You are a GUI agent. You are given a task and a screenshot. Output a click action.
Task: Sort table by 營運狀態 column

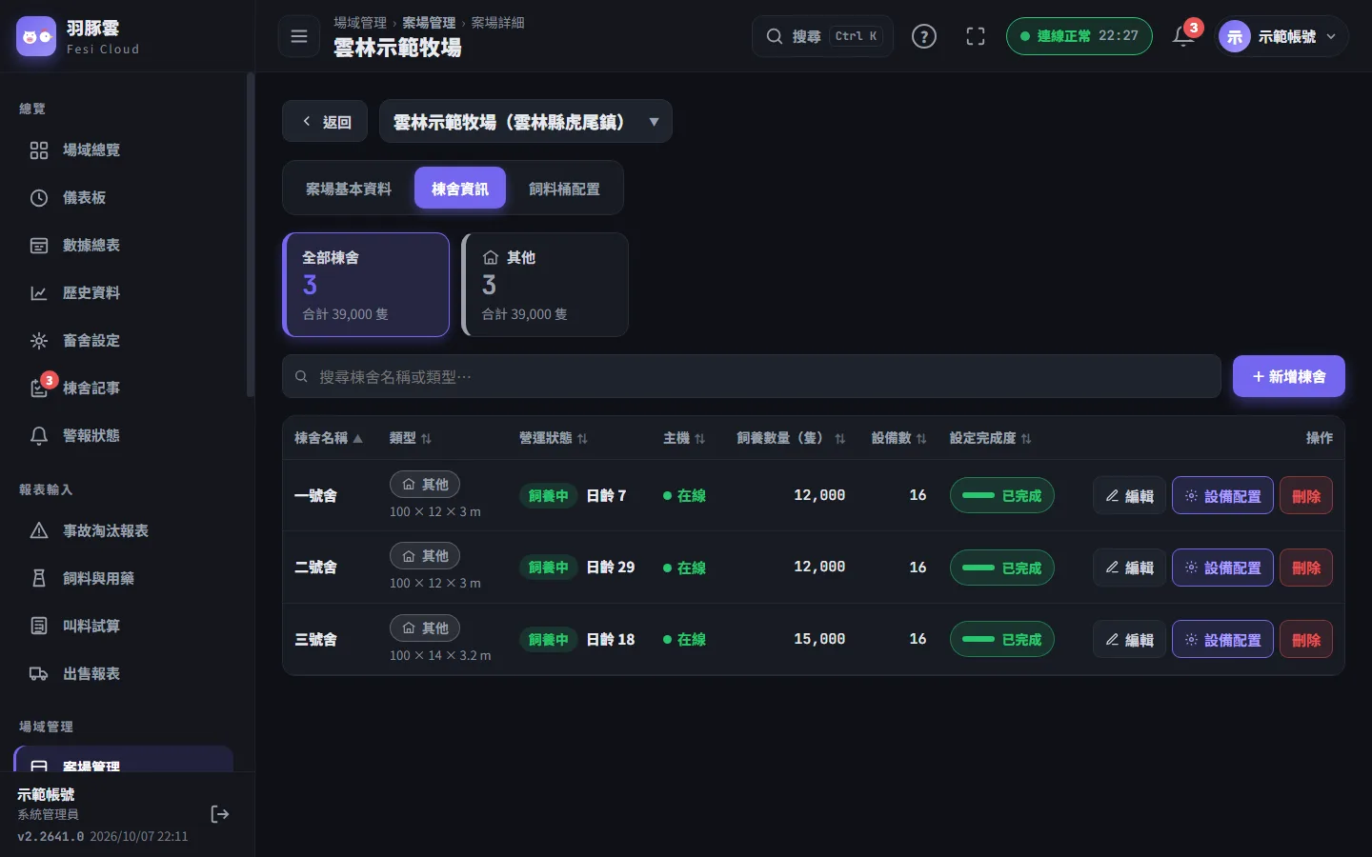coord(554,438)
